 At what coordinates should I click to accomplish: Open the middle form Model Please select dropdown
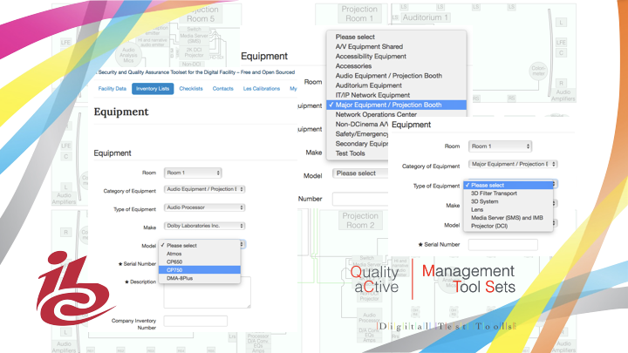(360, 173)
